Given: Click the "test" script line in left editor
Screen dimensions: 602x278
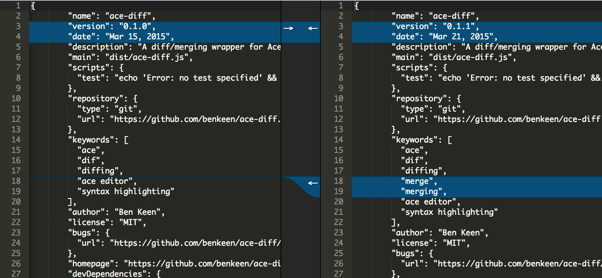Looking at the screenshot, I should pos(177,78).
